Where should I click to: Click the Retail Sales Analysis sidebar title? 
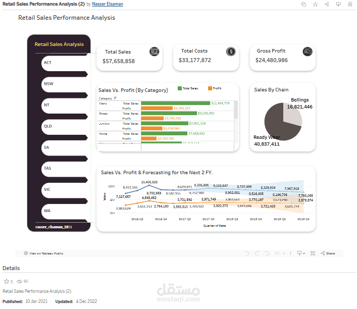[59, 44]
